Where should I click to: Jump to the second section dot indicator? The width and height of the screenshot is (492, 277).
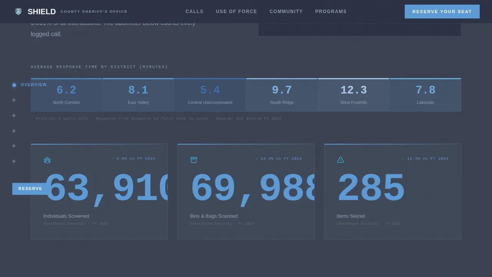[x=14, y=100]
